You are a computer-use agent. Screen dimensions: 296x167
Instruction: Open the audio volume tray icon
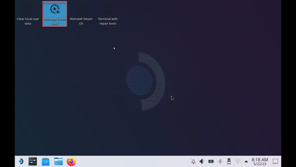[x=202, y=161]
